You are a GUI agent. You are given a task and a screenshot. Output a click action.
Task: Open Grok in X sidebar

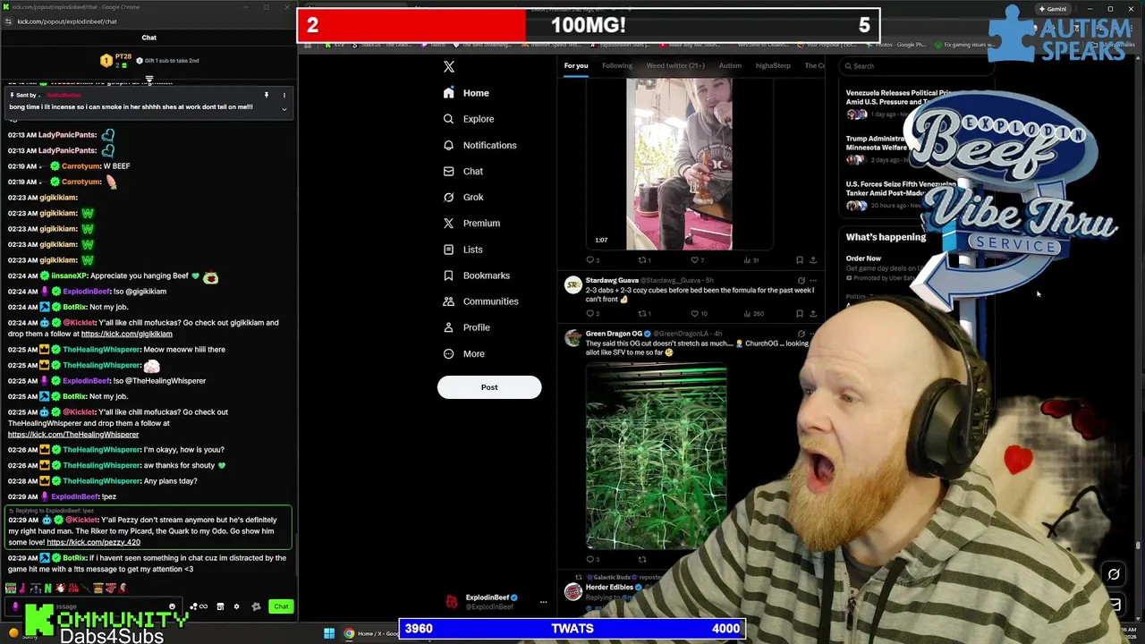tap(462, 197)
